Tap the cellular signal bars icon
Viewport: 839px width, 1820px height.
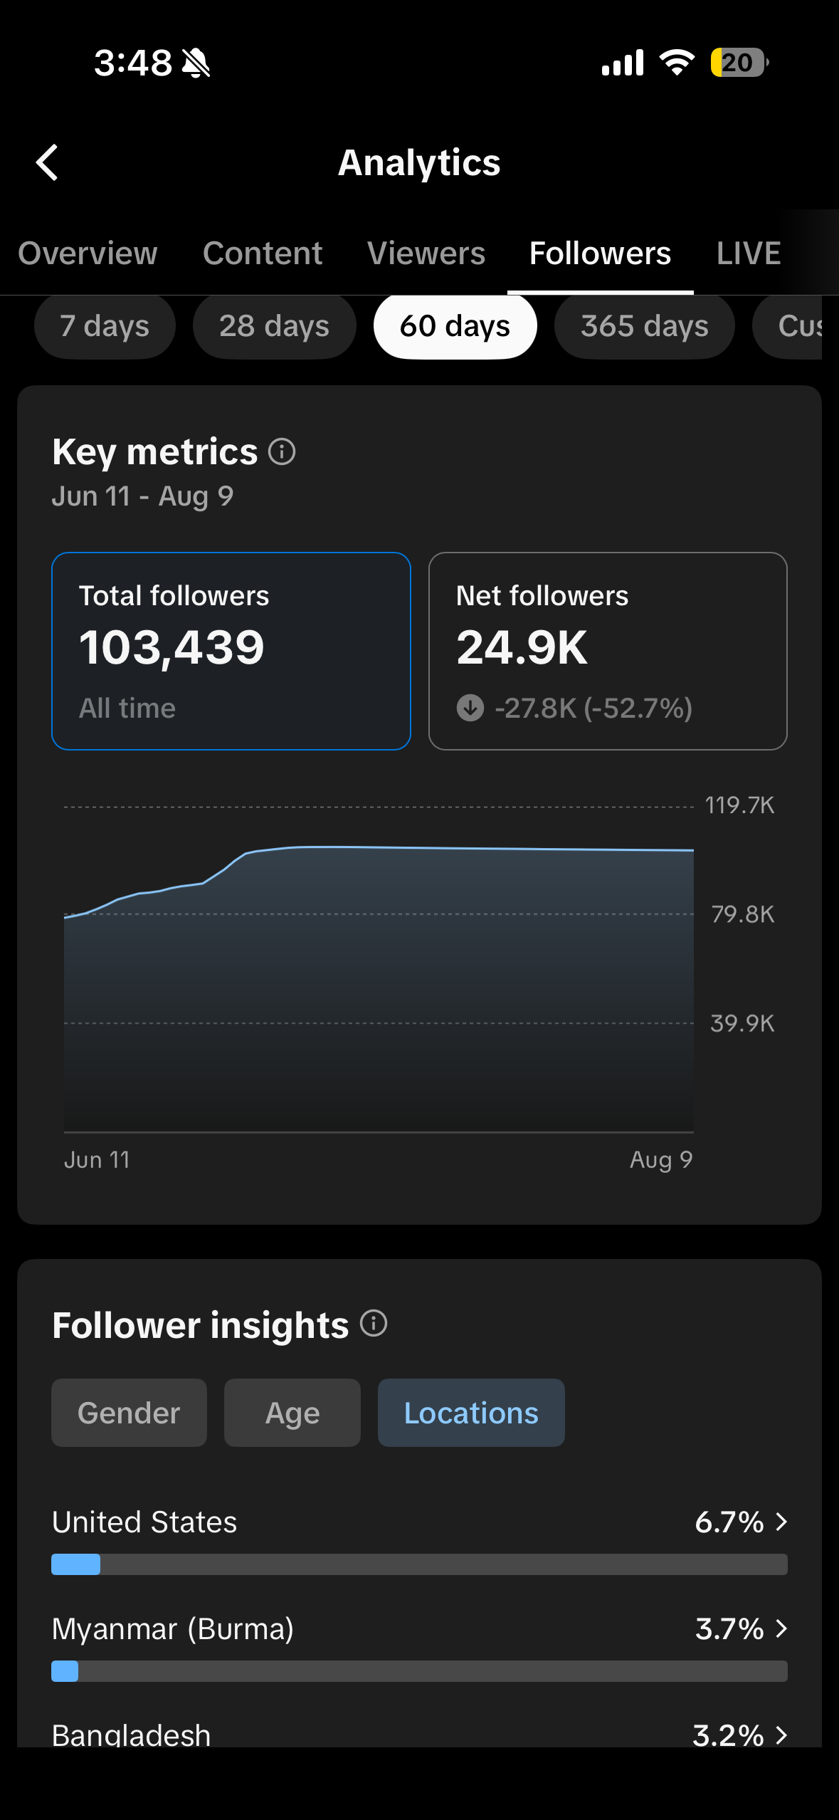(623, 63)
